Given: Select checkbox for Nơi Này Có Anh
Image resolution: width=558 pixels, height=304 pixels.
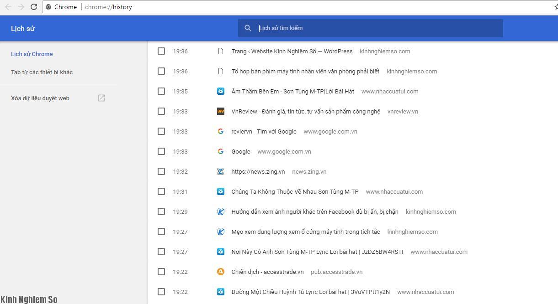Looking at the screenshot, I should pos(161,252).
